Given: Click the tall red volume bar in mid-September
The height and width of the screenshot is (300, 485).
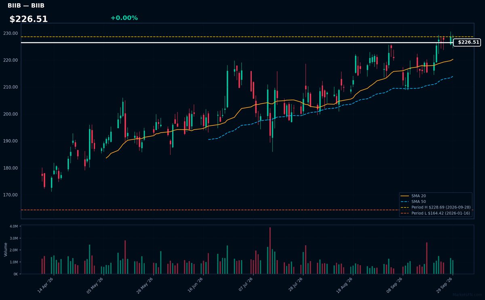Looking at the screenshot, I should click(427, 258).
